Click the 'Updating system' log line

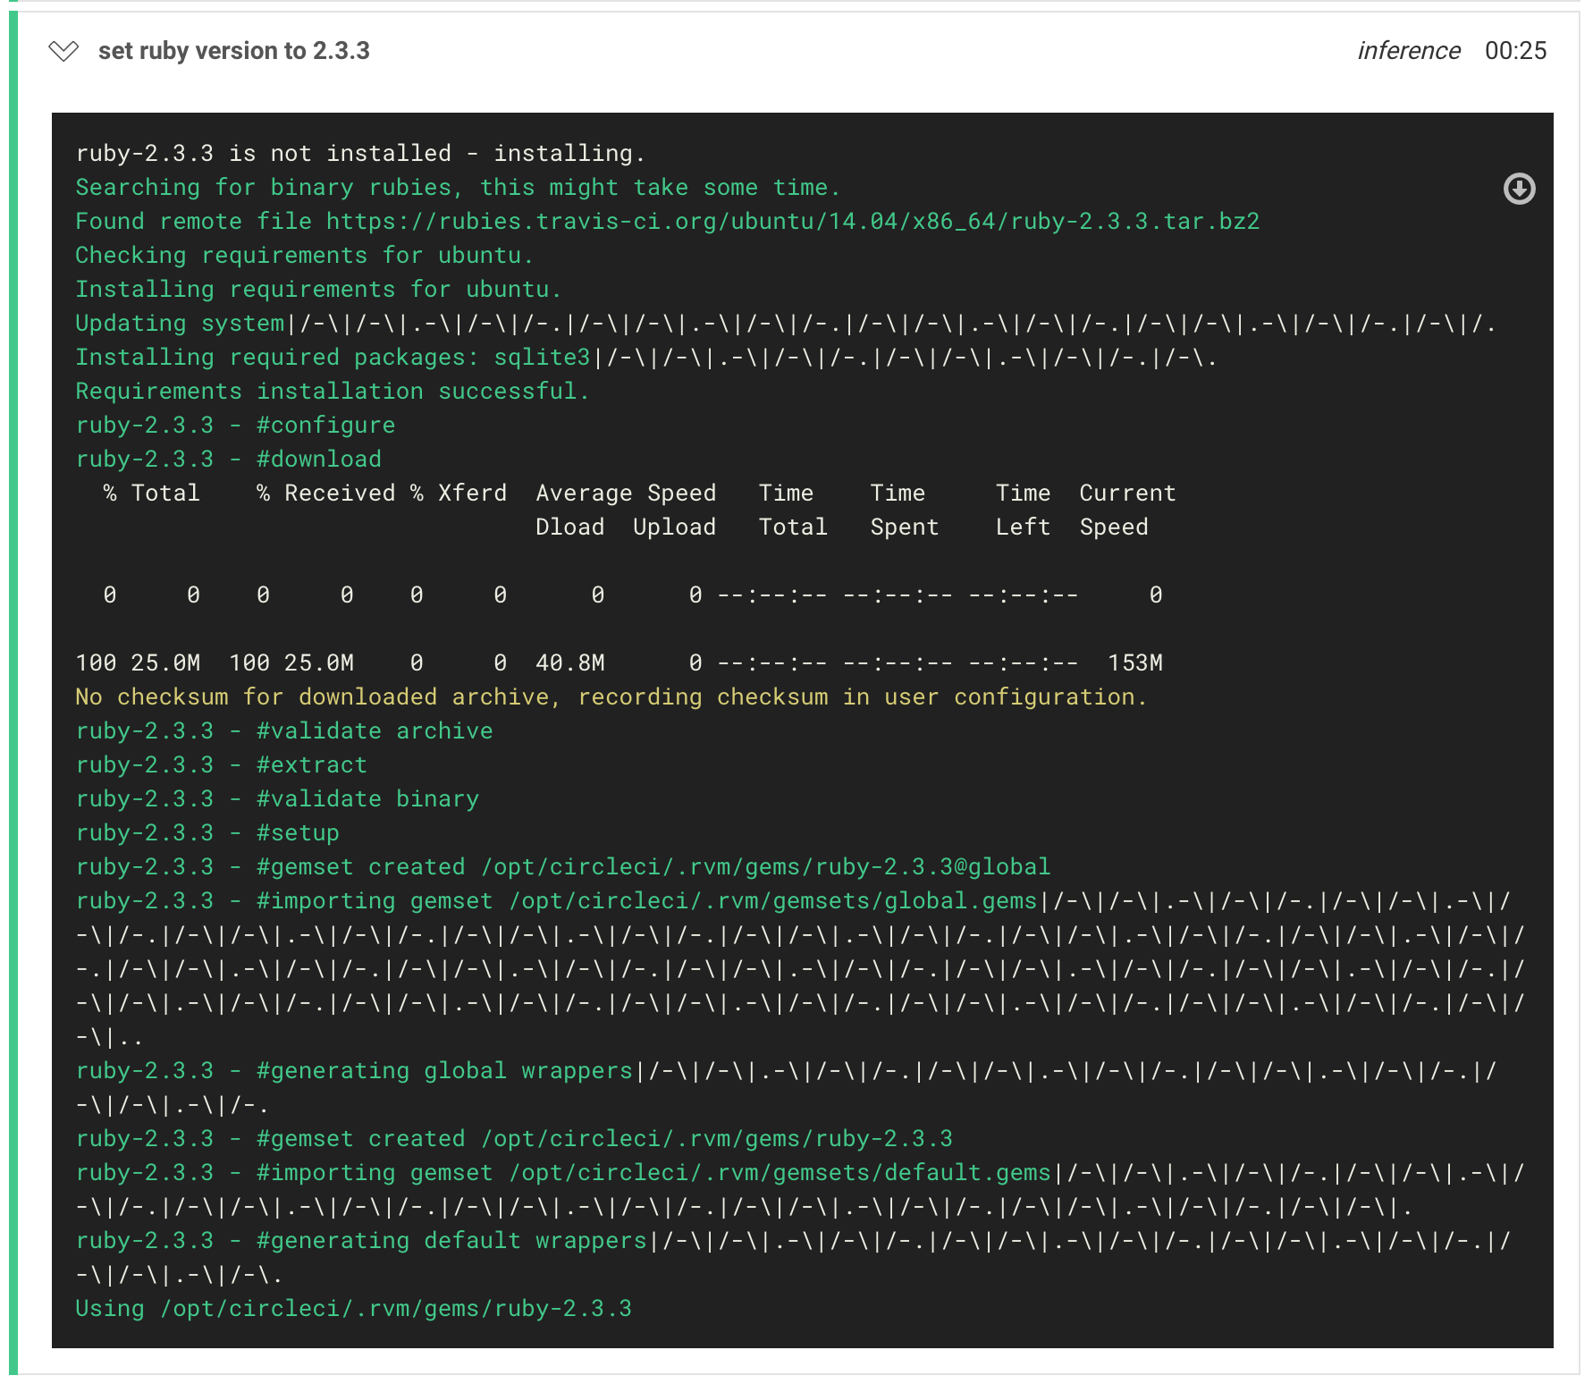click(x=786, y=323)
